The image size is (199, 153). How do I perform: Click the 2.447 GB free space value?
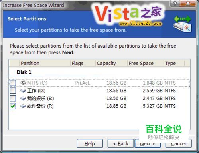[x=153, y=98]
